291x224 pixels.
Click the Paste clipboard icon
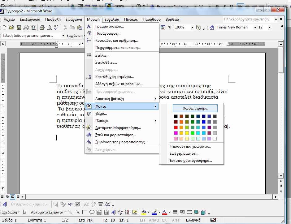pos(80,28)
